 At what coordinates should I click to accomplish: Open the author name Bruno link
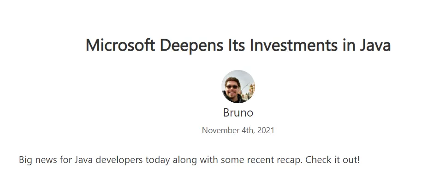pyautogui.click(x=238, y=113)
